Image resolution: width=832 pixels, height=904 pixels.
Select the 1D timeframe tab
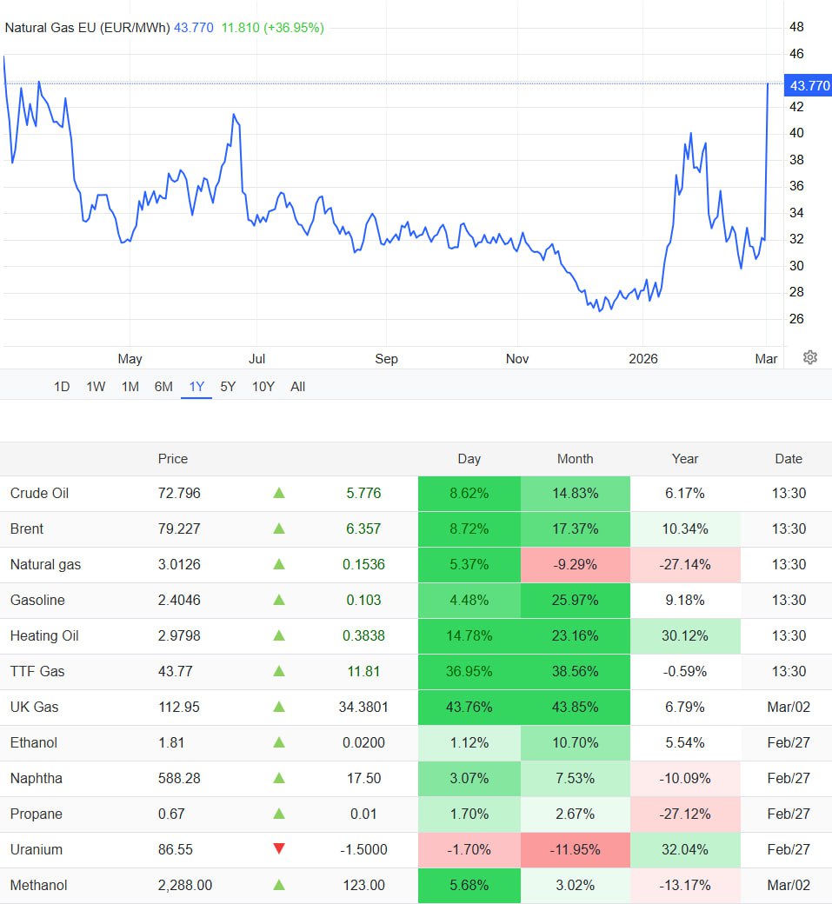tap(62, 387)
